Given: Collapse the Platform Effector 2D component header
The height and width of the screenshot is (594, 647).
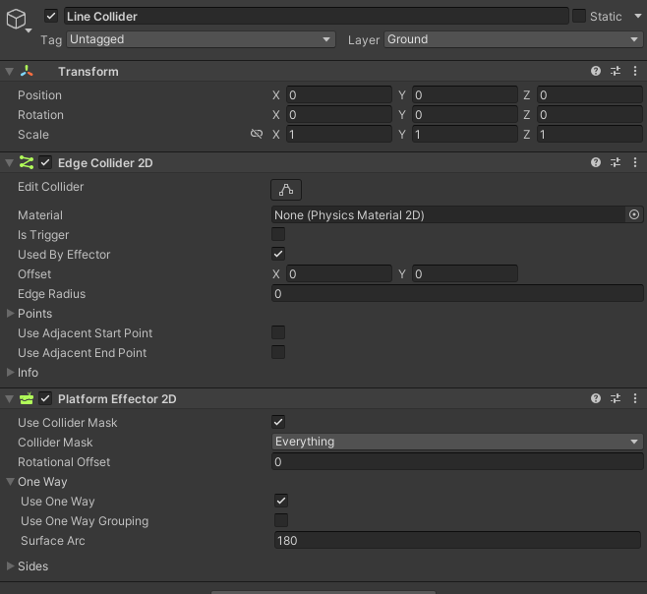Looking at the screenshot, I should 10,399.
